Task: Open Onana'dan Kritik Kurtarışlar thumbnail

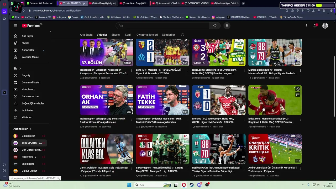Action: coord(275,149)
